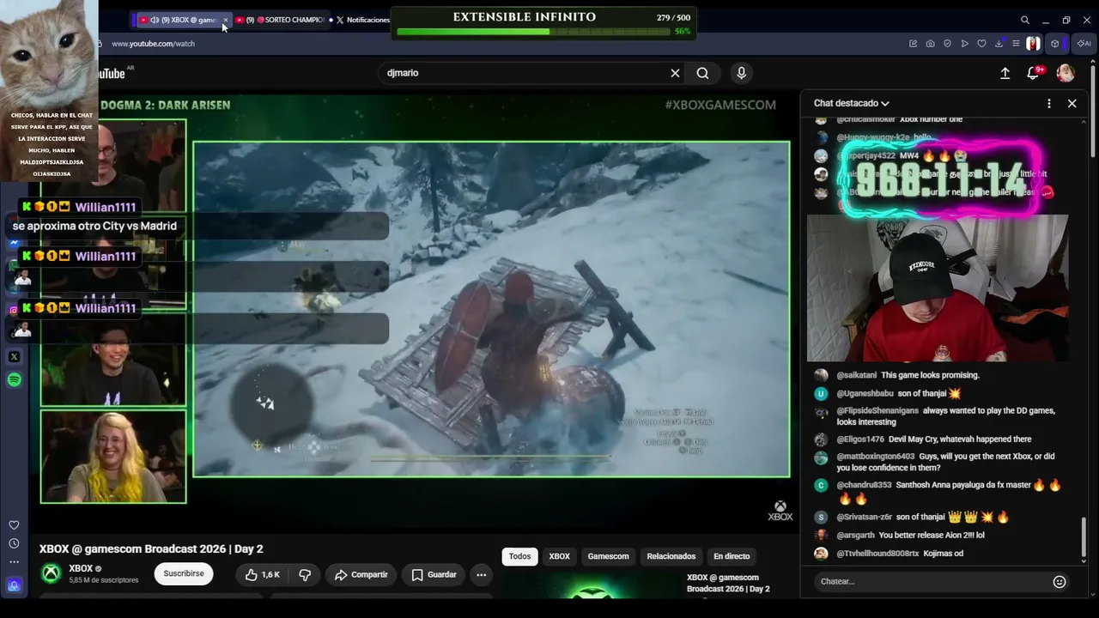Image resolution: width=1099 pixels, height=618 pixels.
Task: Open the browser snapshot camera tool
Action: (930, 44)
